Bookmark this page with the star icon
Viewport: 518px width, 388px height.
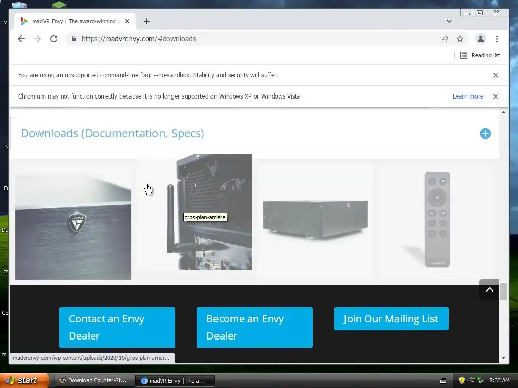460,39
